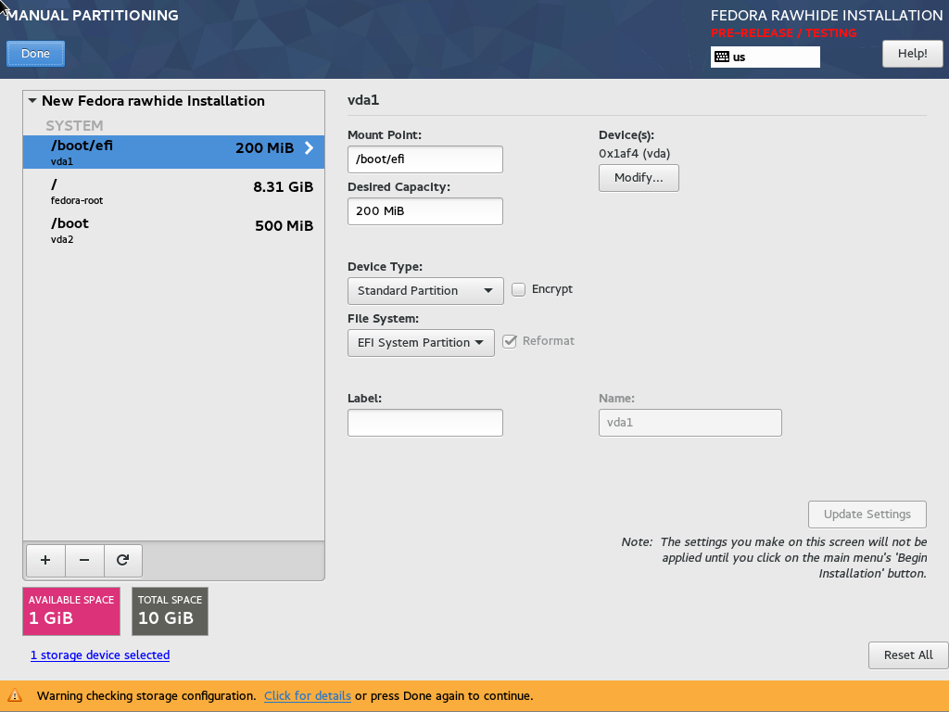
Task: Focus the Desired Capacity field
Action: (425, 211)
